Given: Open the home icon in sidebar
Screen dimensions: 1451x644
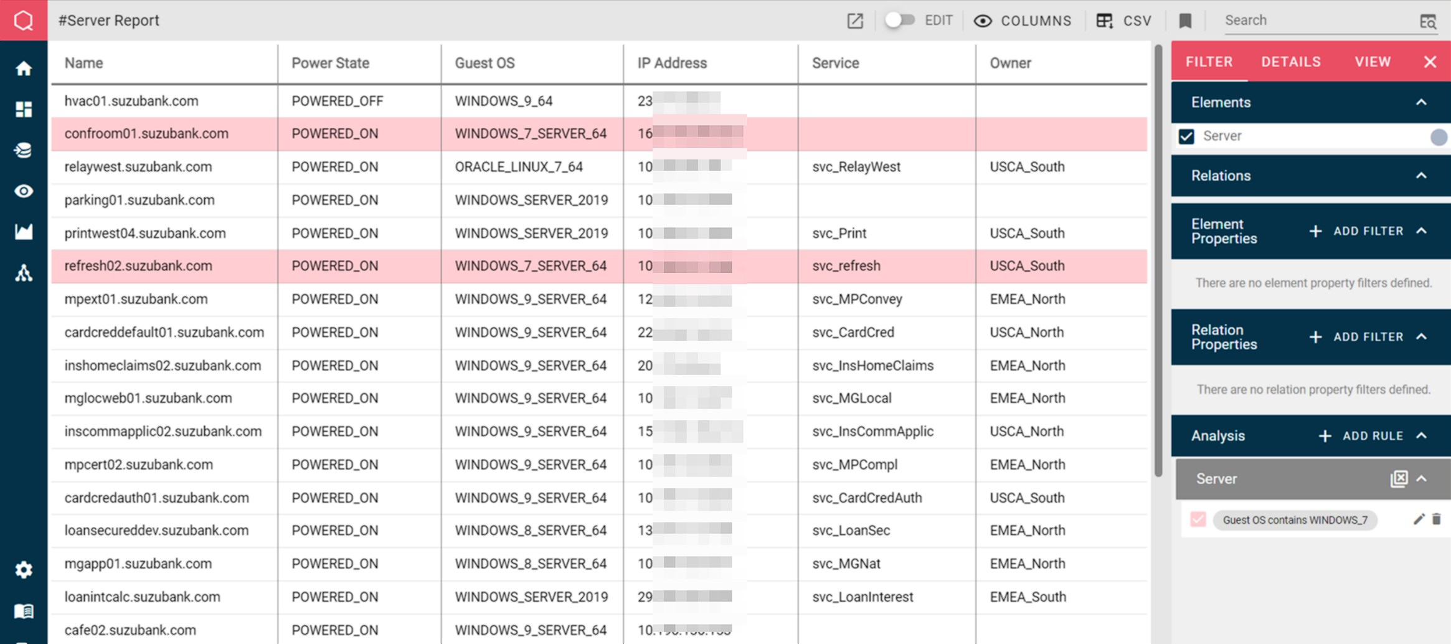Looking at the screenshot, I should [x=24, y=69].
